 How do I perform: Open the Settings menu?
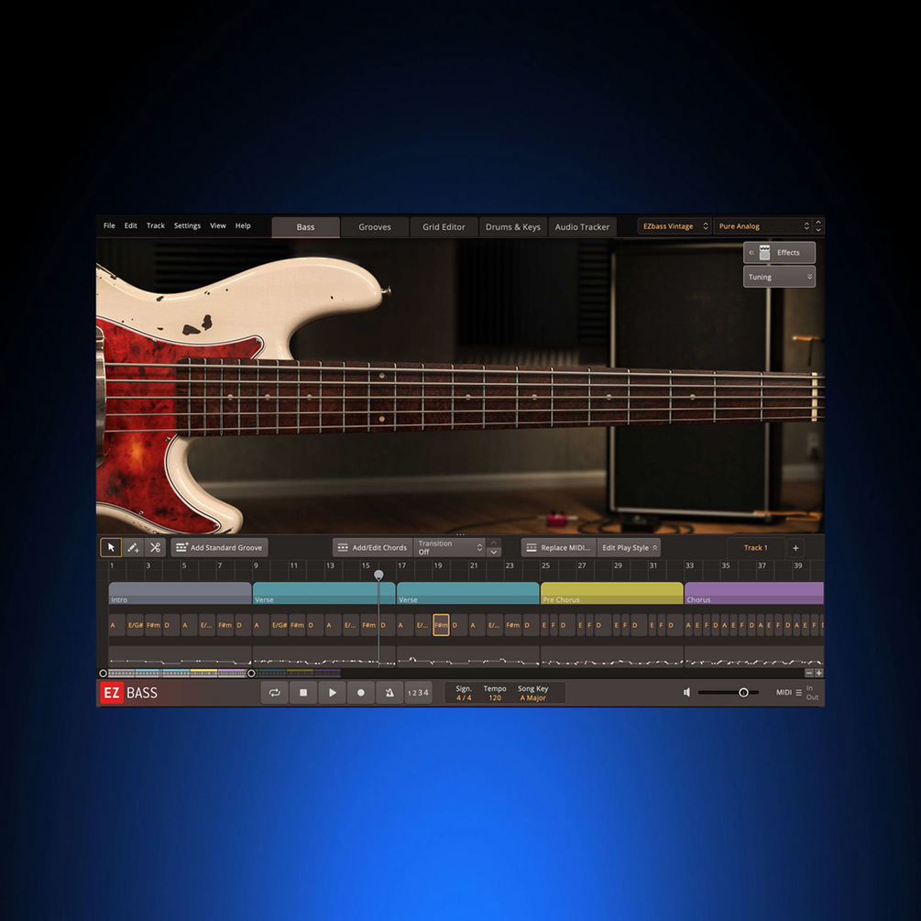pos(187,225)
